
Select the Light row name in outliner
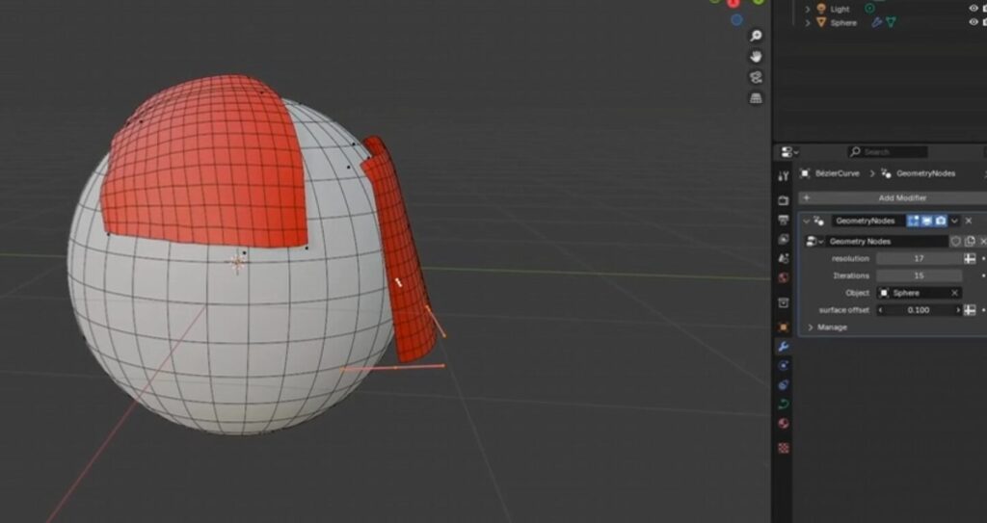[840, 9]
